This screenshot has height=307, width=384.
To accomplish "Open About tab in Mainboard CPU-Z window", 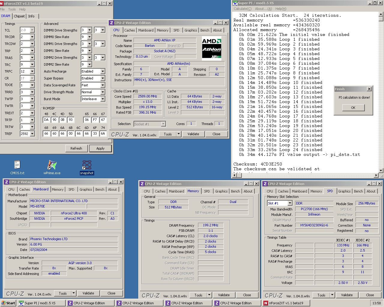I will tap(112, 189).
